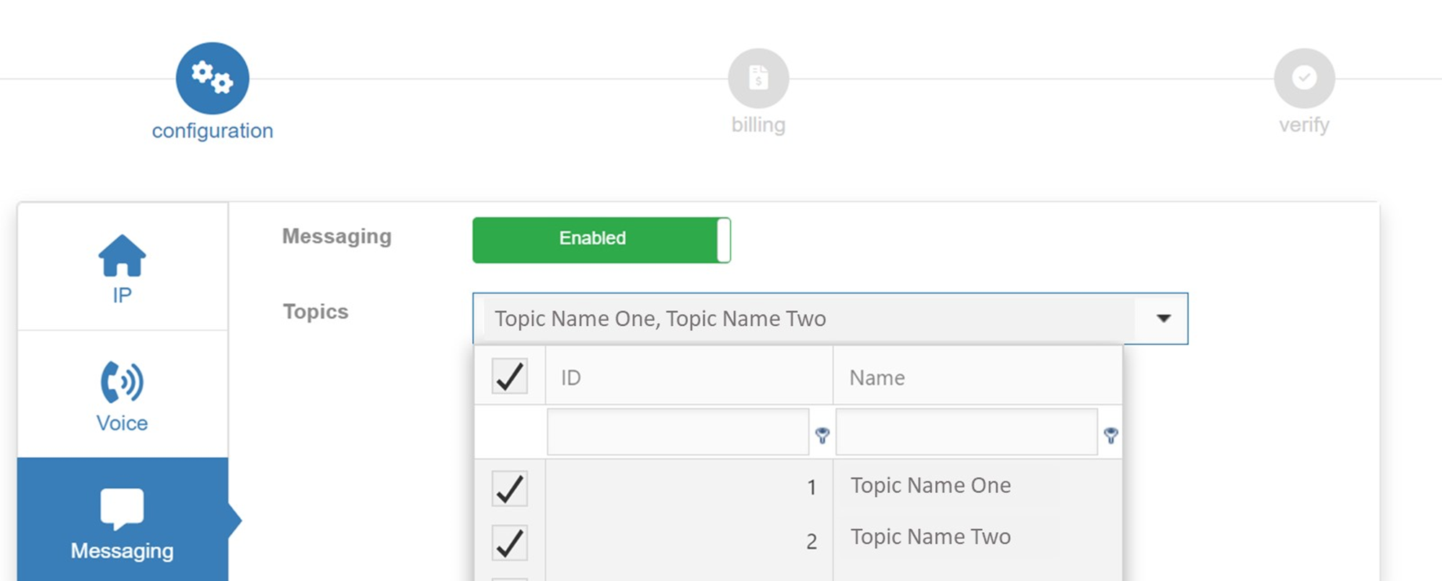
Task: Click the Name column filter icon
Action: coord(1110,435)
